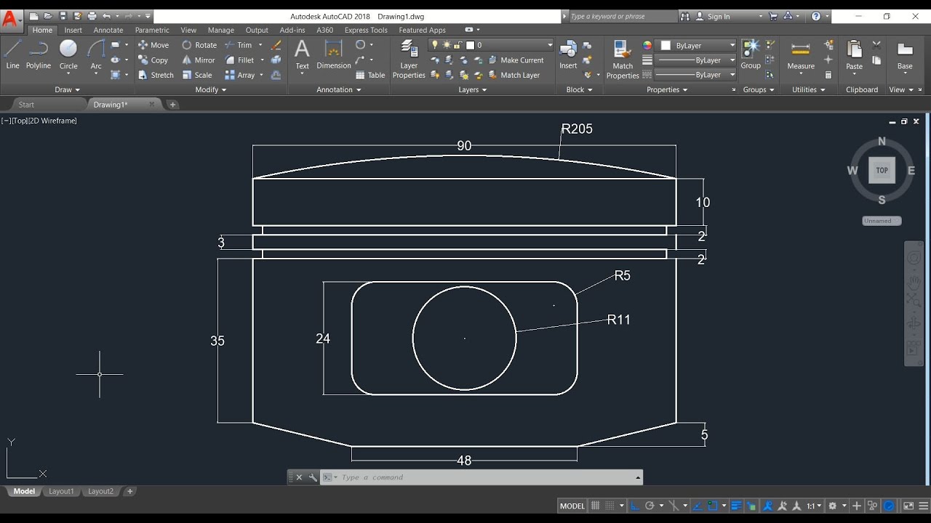Toggle hardware acceleration in status bar
The image size is (931, 523).
[889, 506]
